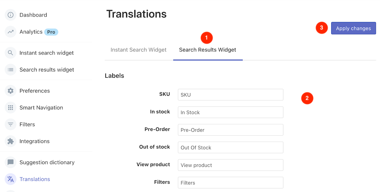The width and height of the screenshot is (380, 192).
Task: Click the Smart Navigation grid icon
Action: pyautogui.click(x=11, y=108)
